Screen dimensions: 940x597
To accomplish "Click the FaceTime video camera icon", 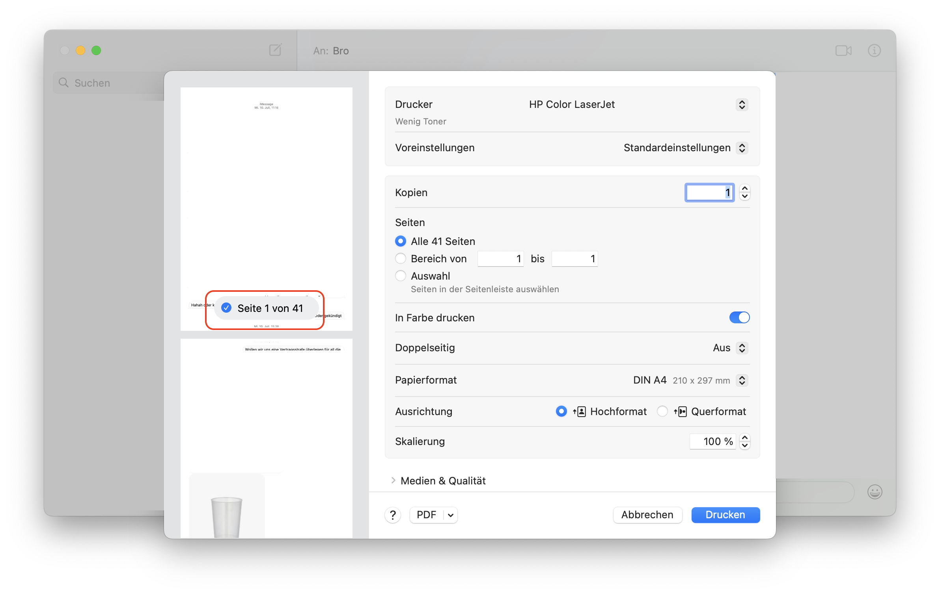I will point(843,50).
